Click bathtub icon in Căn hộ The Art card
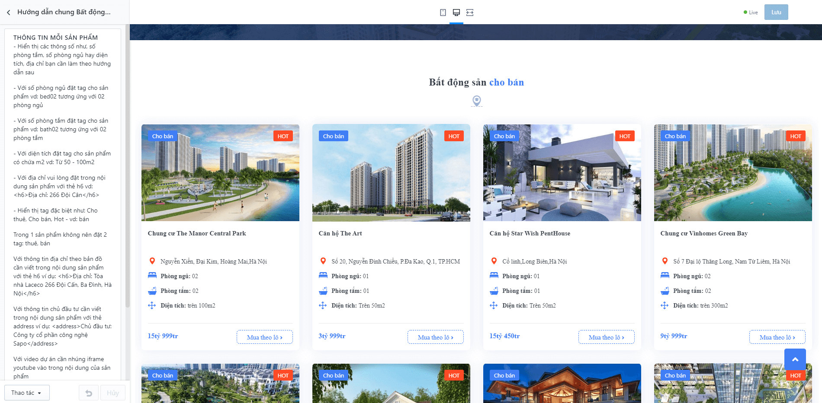822x403 pixels. (323, 291)
